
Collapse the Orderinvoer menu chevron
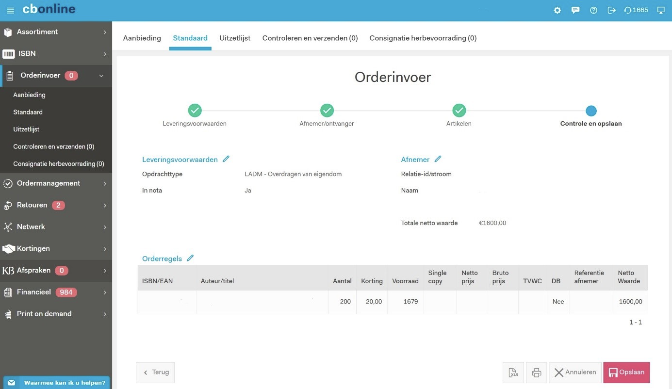[x=101, y=76]
